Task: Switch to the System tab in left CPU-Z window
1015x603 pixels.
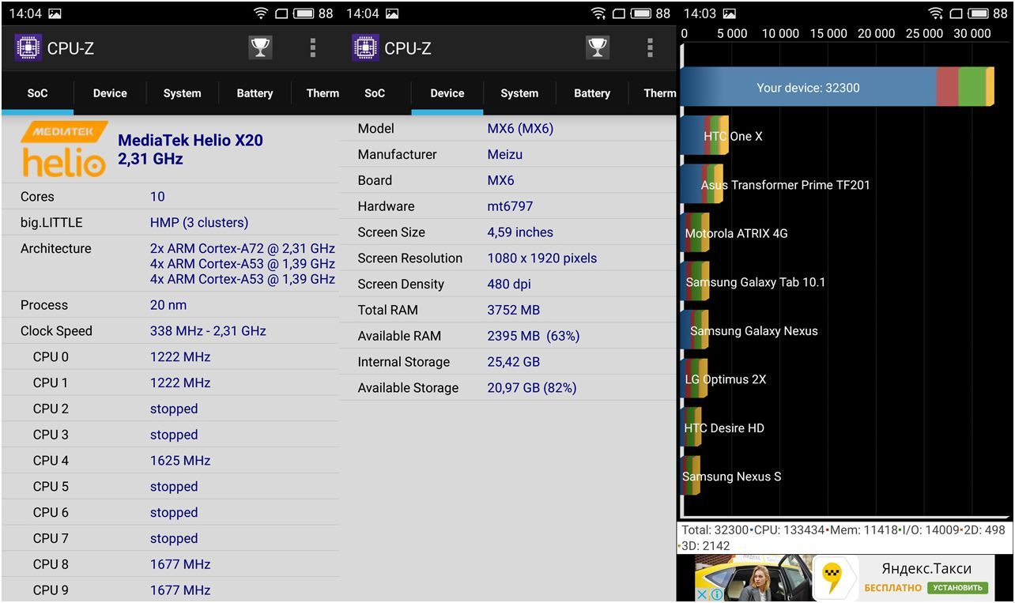Action: coord(182,93)
